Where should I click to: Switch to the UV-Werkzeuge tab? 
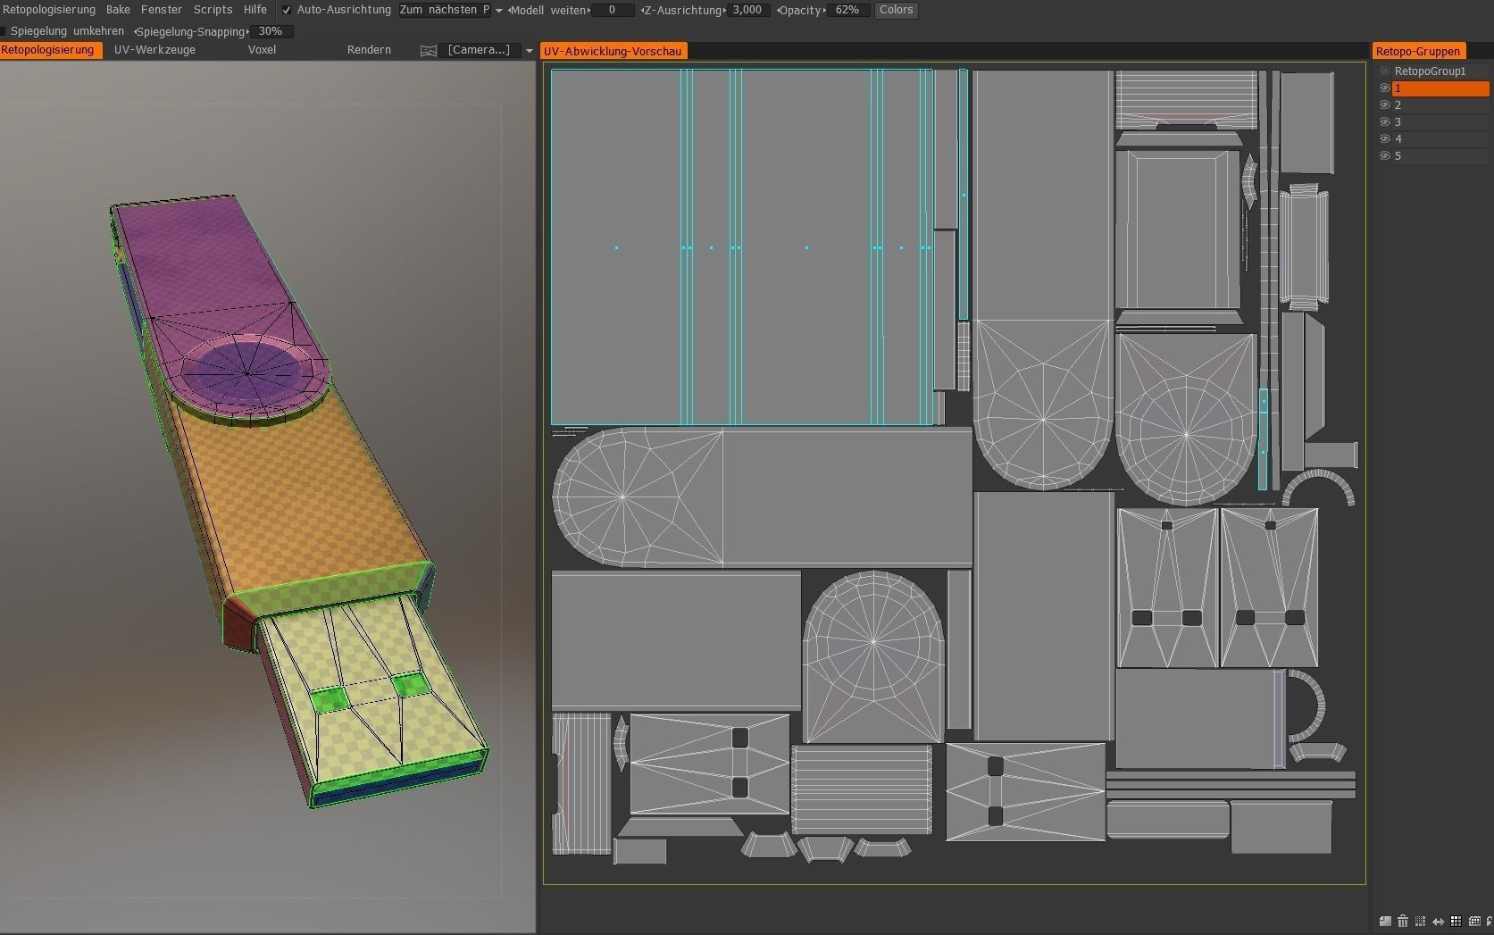pos(154,50)
